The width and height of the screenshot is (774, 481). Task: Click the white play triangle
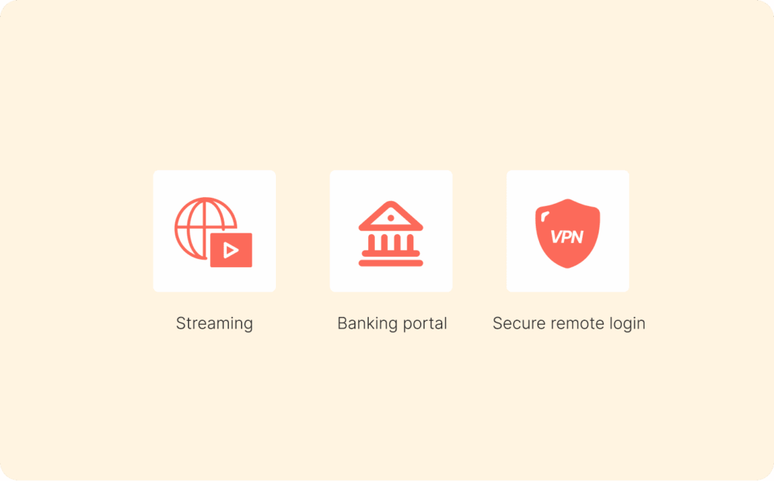(x=231, y=250)
